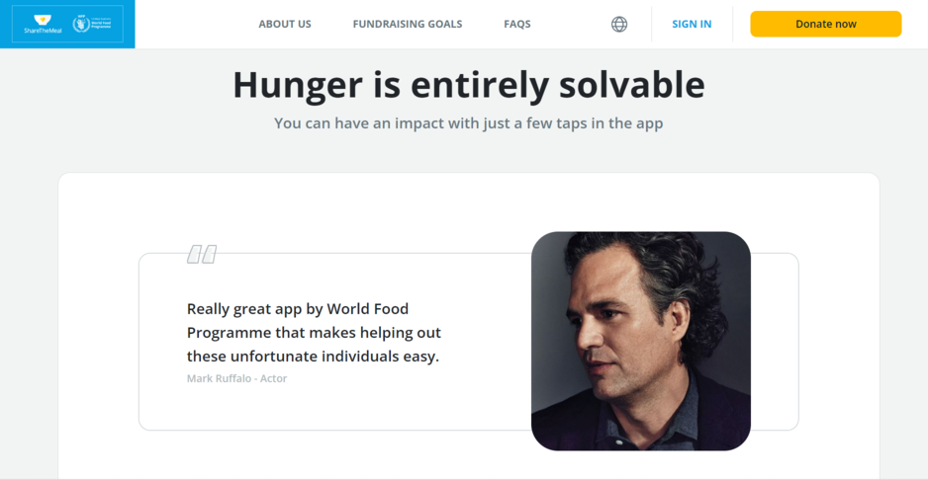928x480 pixels.
Task: Click the ShareTheMeal bowl with heart icon
Action: [x=43, y=20]
